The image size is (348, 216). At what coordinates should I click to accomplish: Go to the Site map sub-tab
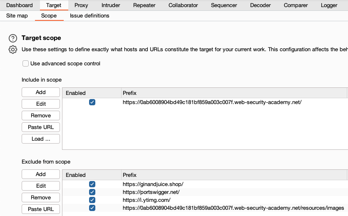coord(17,16)
